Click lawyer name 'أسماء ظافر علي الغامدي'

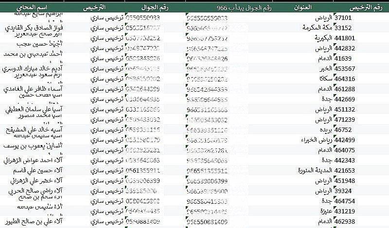(x=33, y=89)
